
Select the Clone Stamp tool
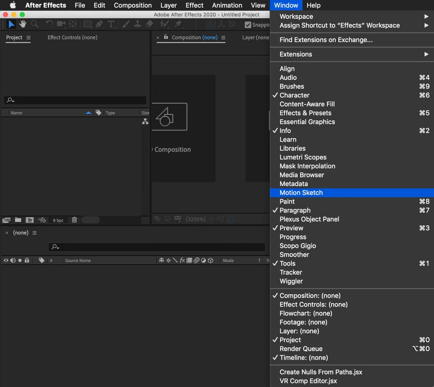point(137,24)
